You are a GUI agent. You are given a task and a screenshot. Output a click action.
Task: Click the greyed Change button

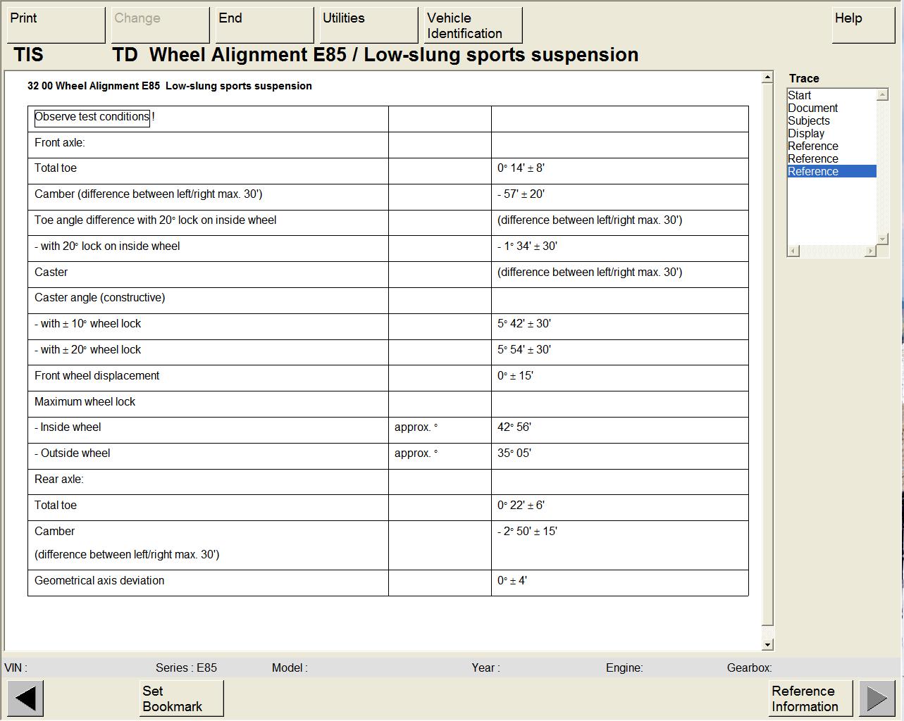point(161,25)
